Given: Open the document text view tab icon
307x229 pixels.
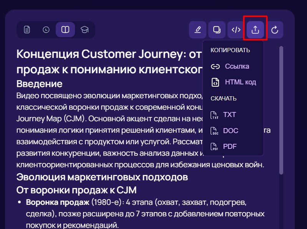Looking at the screenshot, I should [27, 30].
